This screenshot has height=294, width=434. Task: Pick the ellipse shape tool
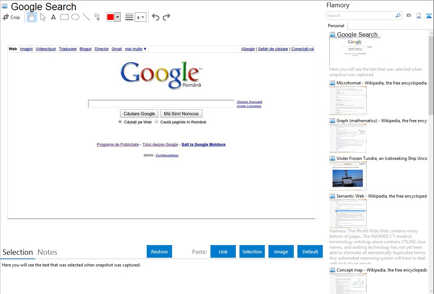point(75,17)
